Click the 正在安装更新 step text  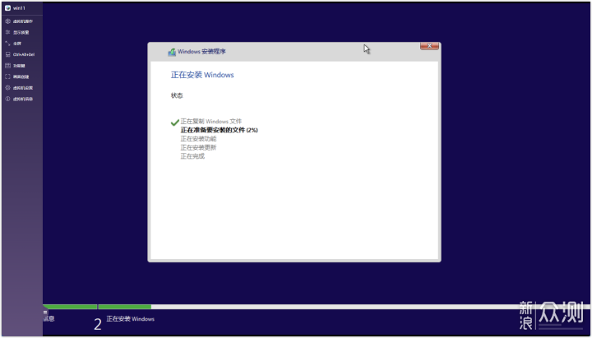[x=198, y=147]
